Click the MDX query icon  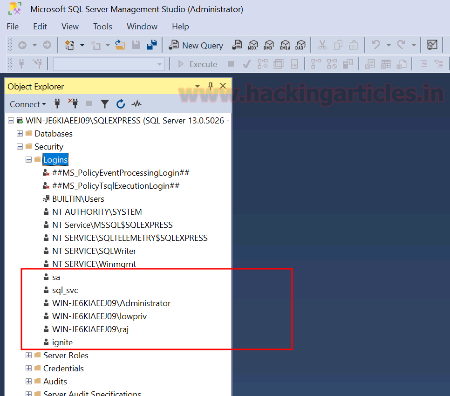pyautogui.click(x=253, y=45)
